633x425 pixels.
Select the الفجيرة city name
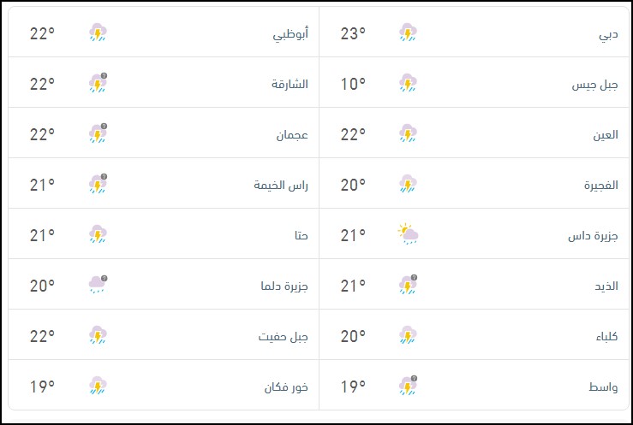point(597,185)
